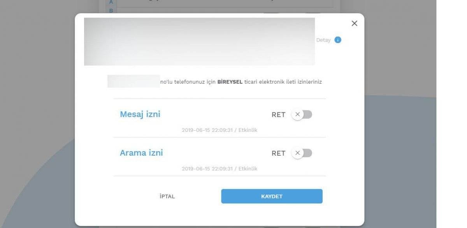467x228 pixels.
Task: Click the RET status beside Mesaj izni
Action: (278, 115)
